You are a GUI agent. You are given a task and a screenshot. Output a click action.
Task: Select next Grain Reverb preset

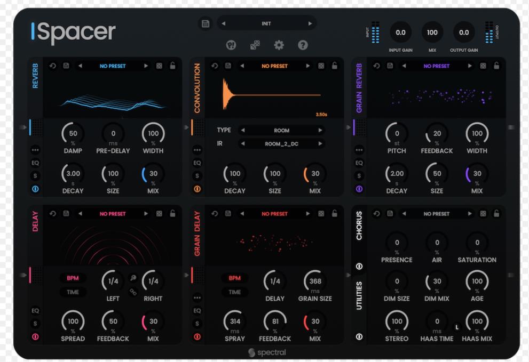coord(470,66)
